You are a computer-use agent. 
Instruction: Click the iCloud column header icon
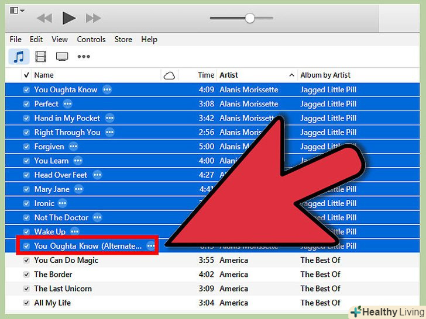tap(169, 76)
